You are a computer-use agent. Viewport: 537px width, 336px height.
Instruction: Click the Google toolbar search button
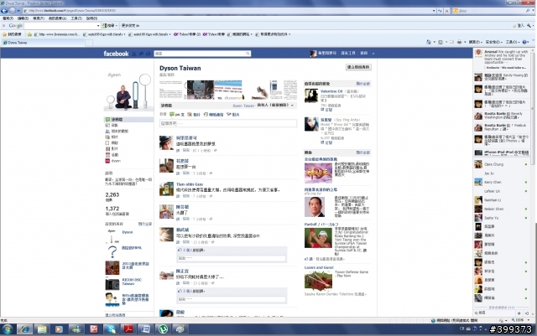(x=109, y=26)
